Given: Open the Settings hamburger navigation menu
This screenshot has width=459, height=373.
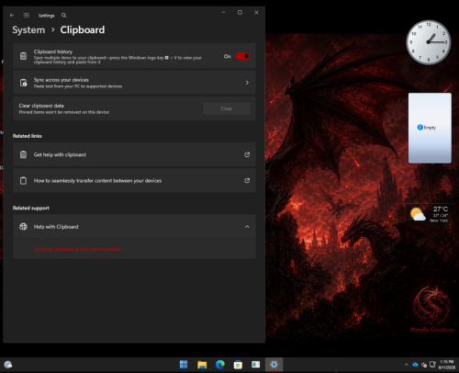Looking at the screenshot, I should pyautogui.click(x=27, y=16).
